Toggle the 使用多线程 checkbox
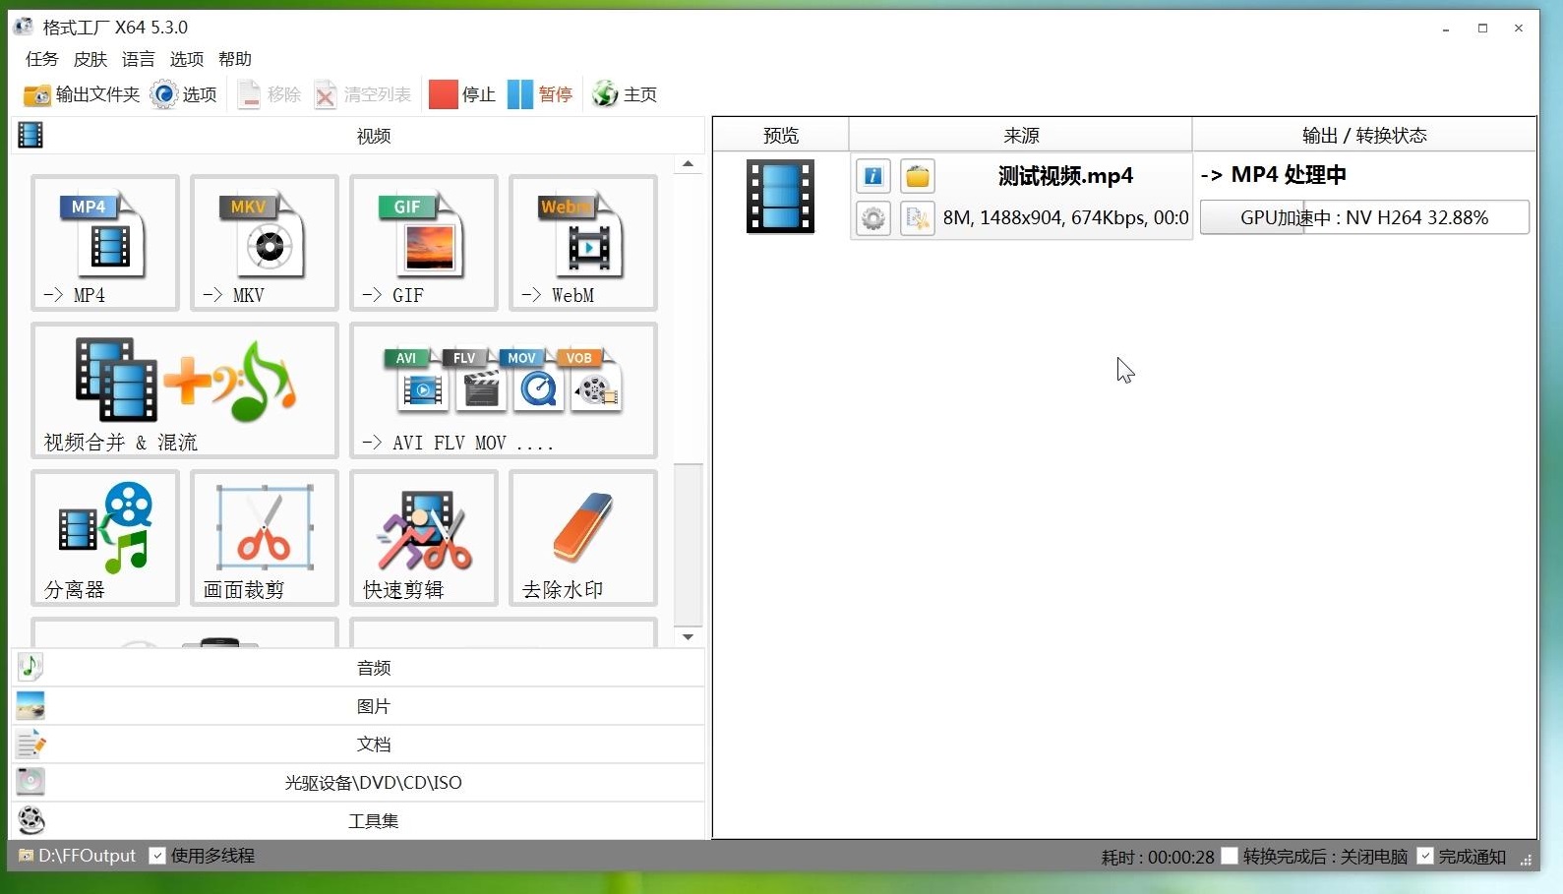 157,856
